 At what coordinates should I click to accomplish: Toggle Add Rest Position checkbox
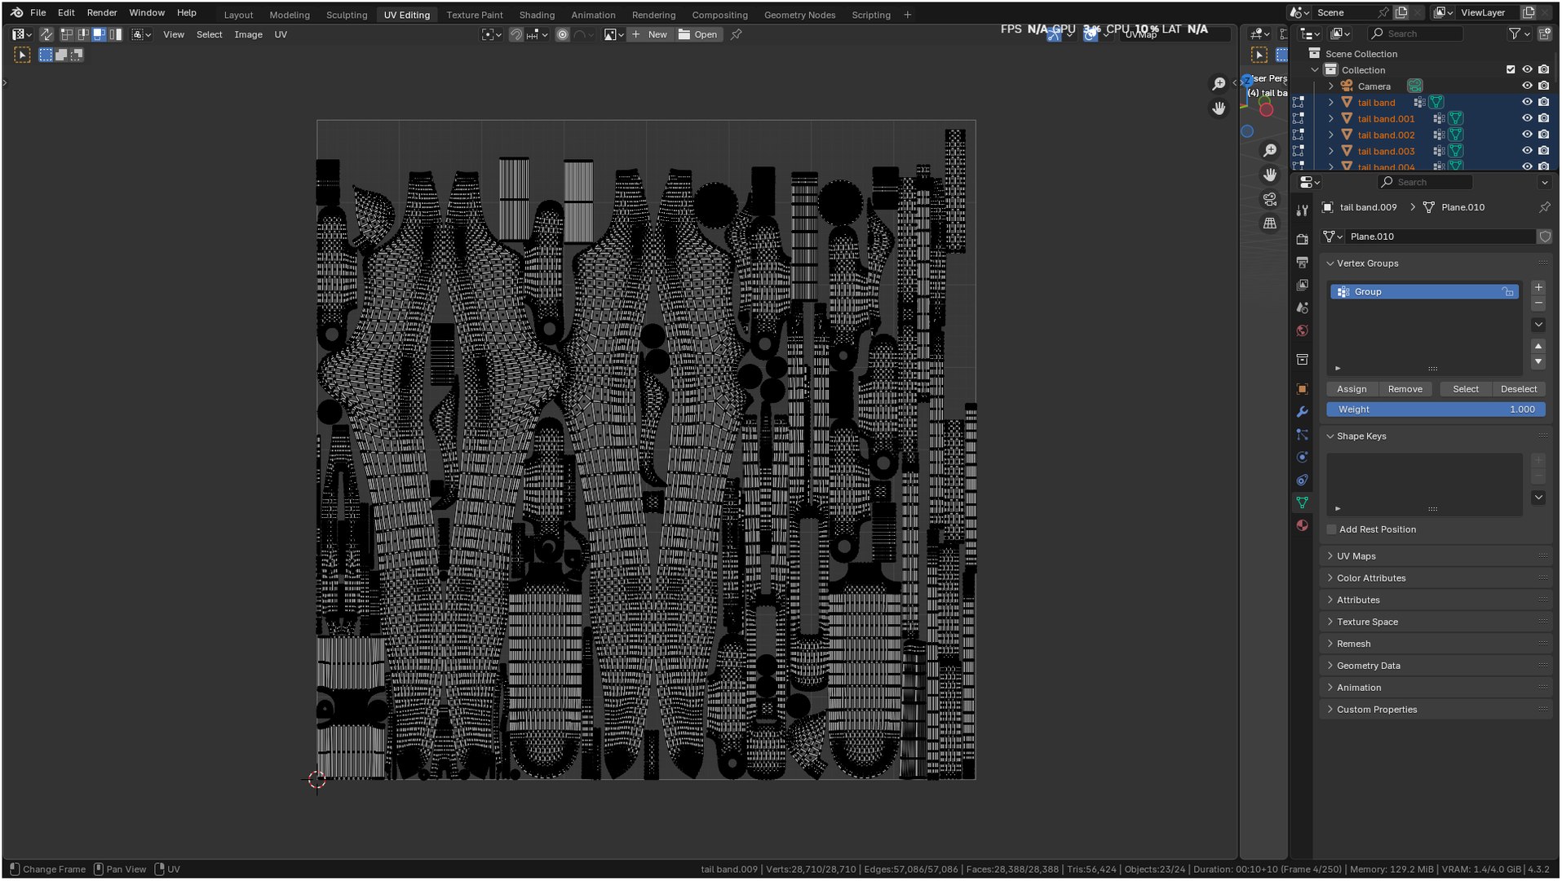tap(1331, 529)
